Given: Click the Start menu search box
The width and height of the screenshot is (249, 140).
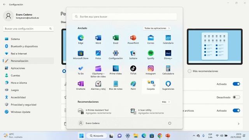Looking at the screenshot, I should pos(124,16).
